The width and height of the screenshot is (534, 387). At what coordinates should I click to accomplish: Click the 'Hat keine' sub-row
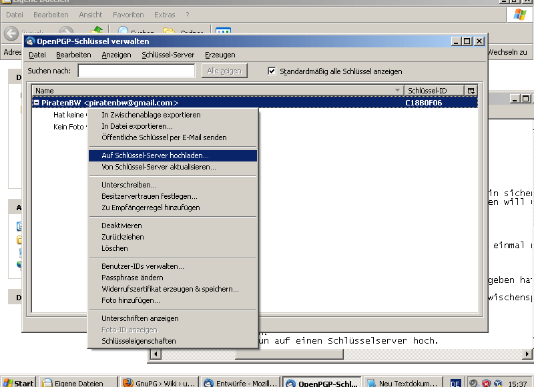pyautogui.click(x=70, y=115)
